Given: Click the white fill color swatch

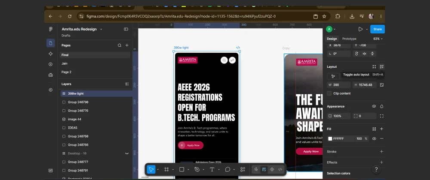Looking at the screenshot, I should (330, 139).
